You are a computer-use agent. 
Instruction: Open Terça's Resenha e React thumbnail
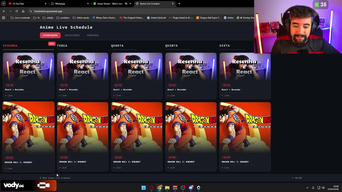pyautogui.click(x=83, y=67)
